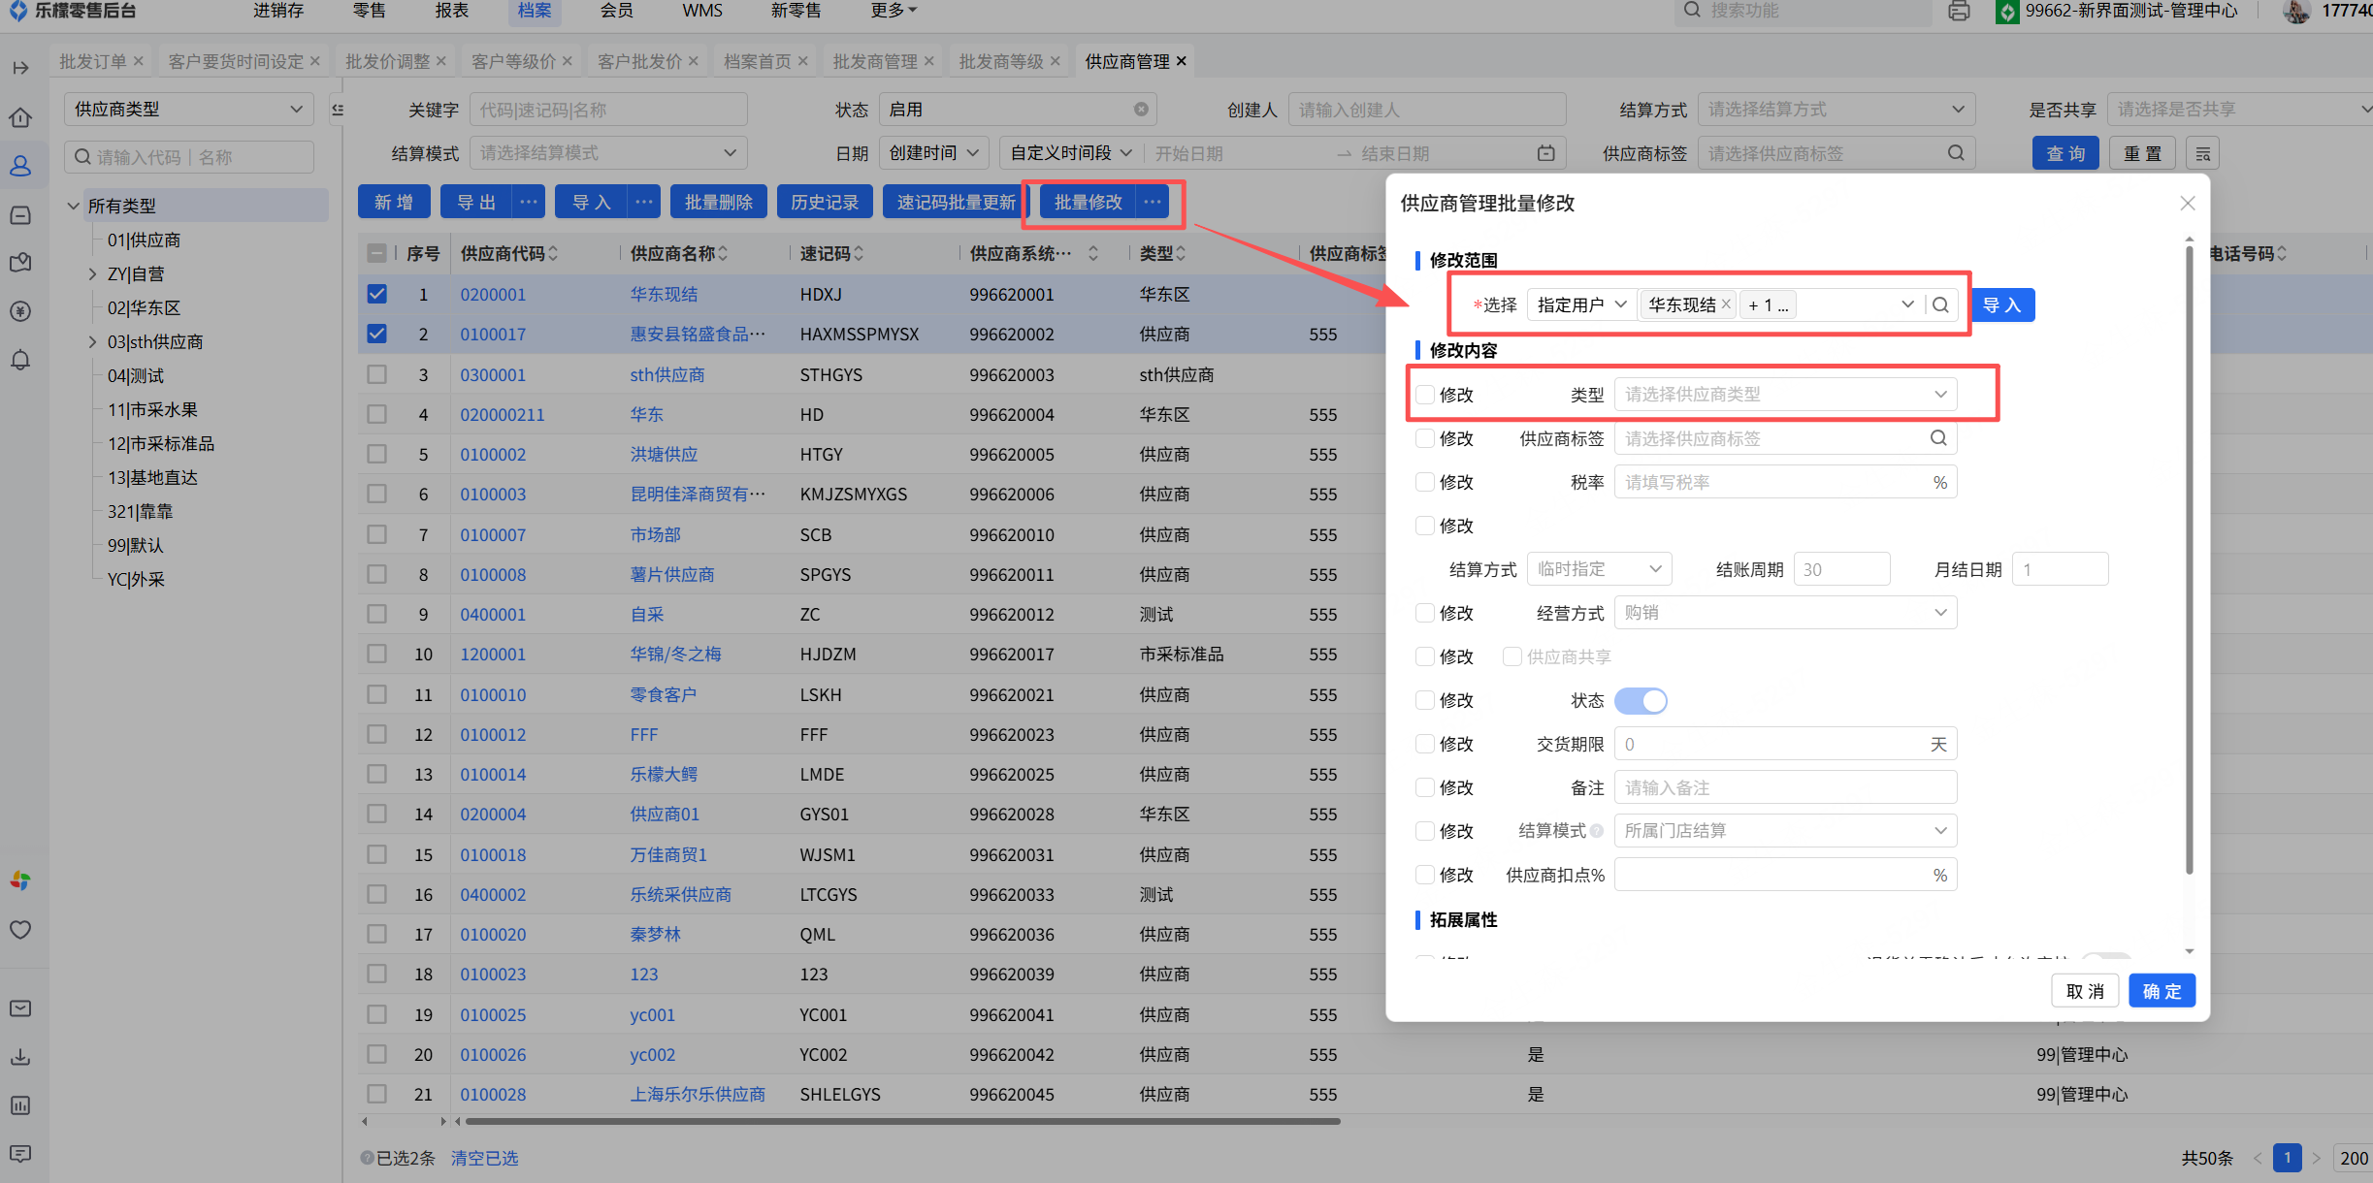Click the home icon in left sidebar

tap(20, 117)
